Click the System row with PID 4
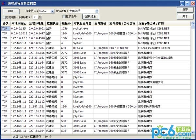The width and height of the screenshot is (196, 140). pos(96,43)
